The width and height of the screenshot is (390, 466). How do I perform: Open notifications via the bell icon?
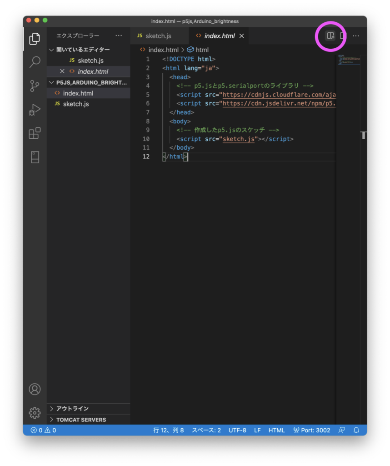[x=356, y=430]
